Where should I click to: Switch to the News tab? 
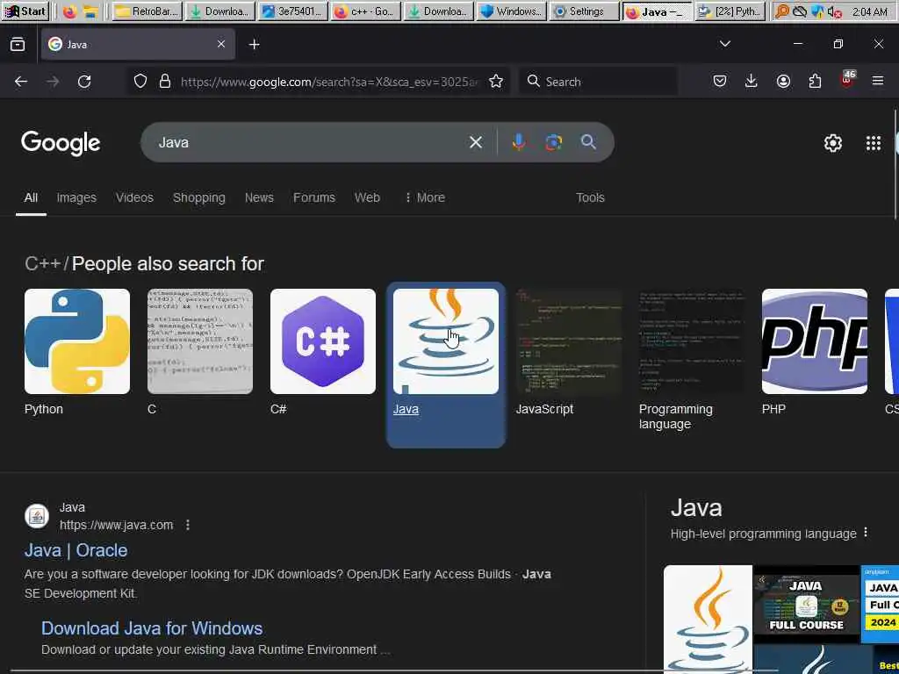pyautogui.click(x=259, y=197)
